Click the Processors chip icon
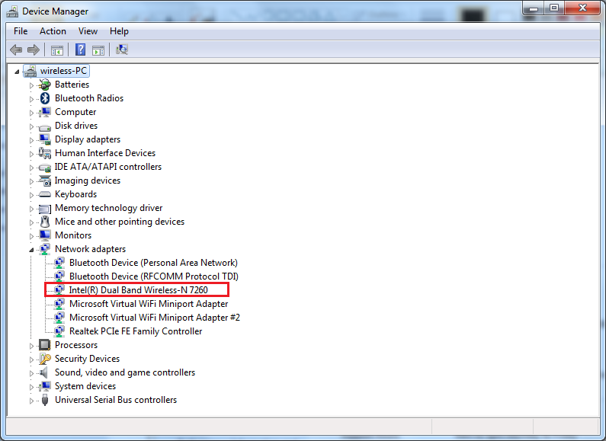606x441 pixels. [45, 345]
